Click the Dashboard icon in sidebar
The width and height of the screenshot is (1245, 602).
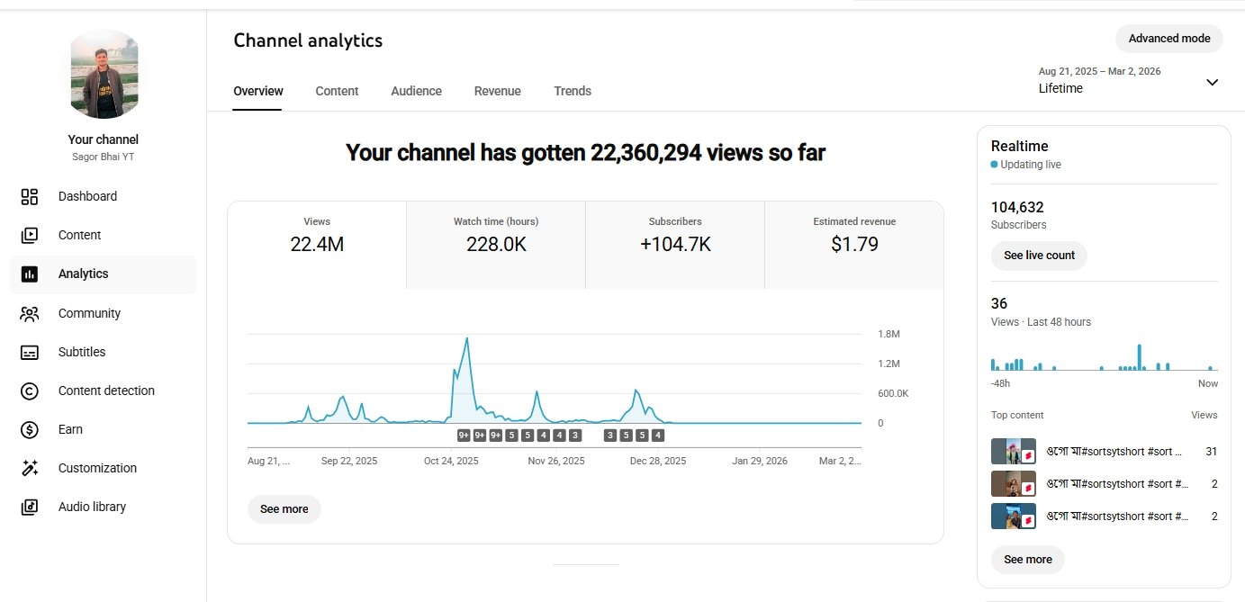pos(30,197)
